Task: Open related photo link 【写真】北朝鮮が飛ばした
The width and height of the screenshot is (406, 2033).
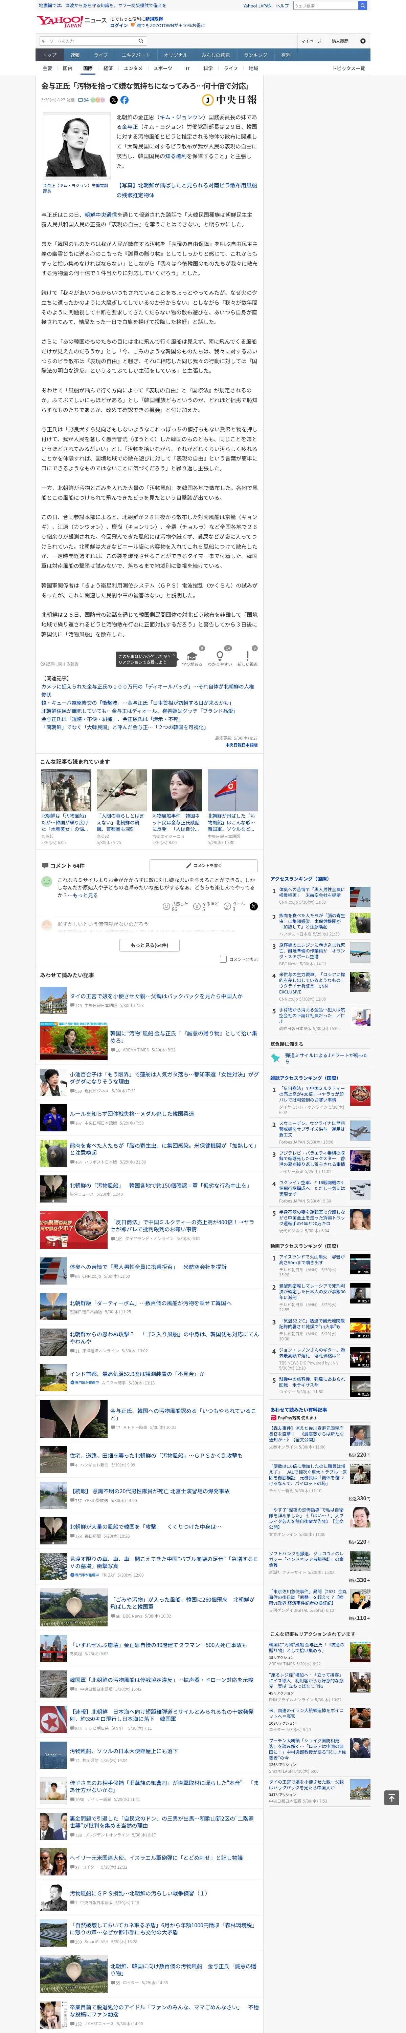Action: tap(187, 190)
